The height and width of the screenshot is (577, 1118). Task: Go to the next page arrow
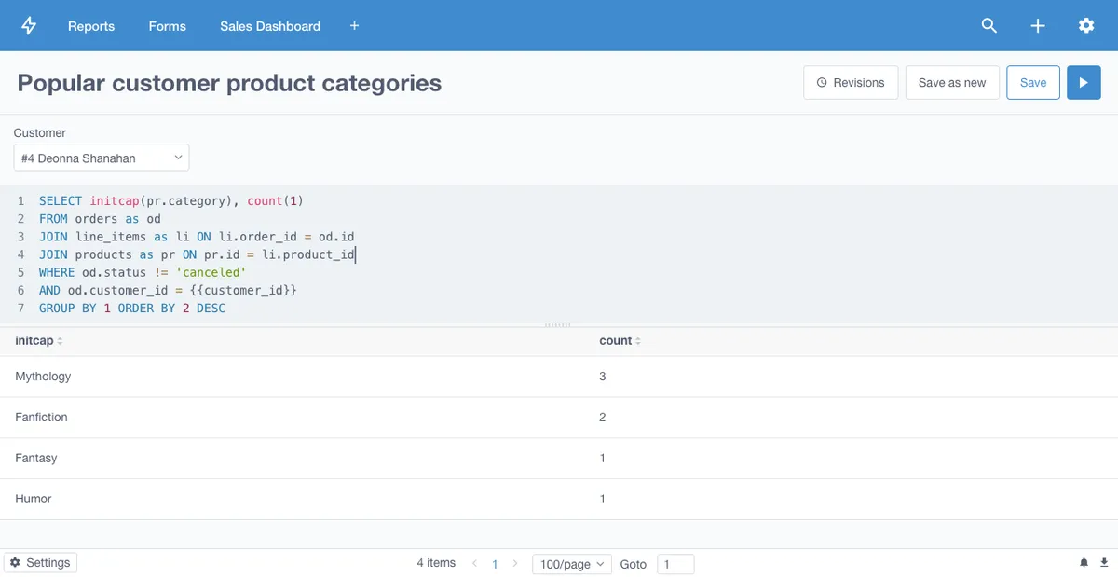pos(515,564)
